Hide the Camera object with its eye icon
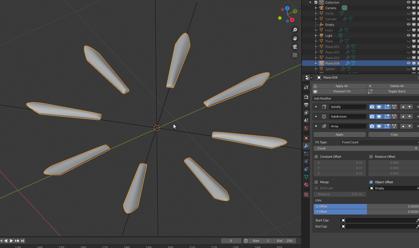This screenshot has width=419, height=248. 408,8
